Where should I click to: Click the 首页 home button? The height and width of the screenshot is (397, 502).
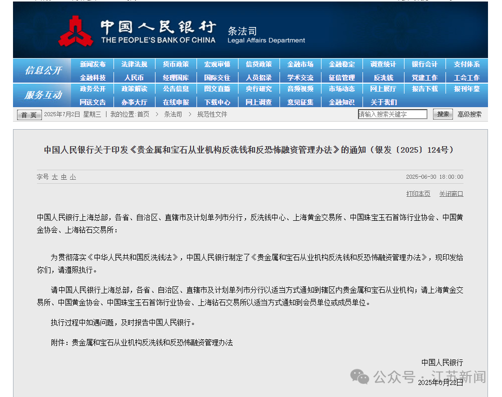(x=29, y=115)
